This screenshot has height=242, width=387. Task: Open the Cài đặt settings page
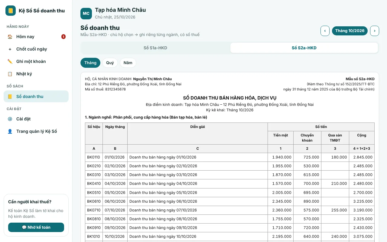(36, 119)
